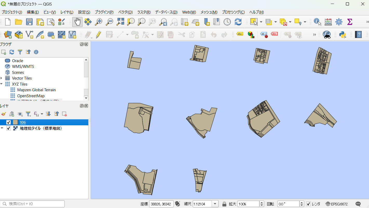Open the 縮尺 scale dropdown
Image resolution: width=369 pixels, height=208 pixels.
[x=215, y=204]
